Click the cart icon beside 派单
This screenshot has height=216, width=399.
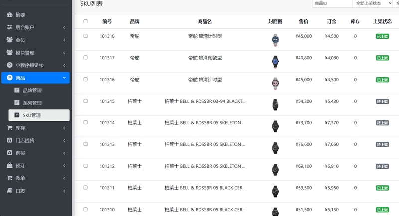coord(9,178)
